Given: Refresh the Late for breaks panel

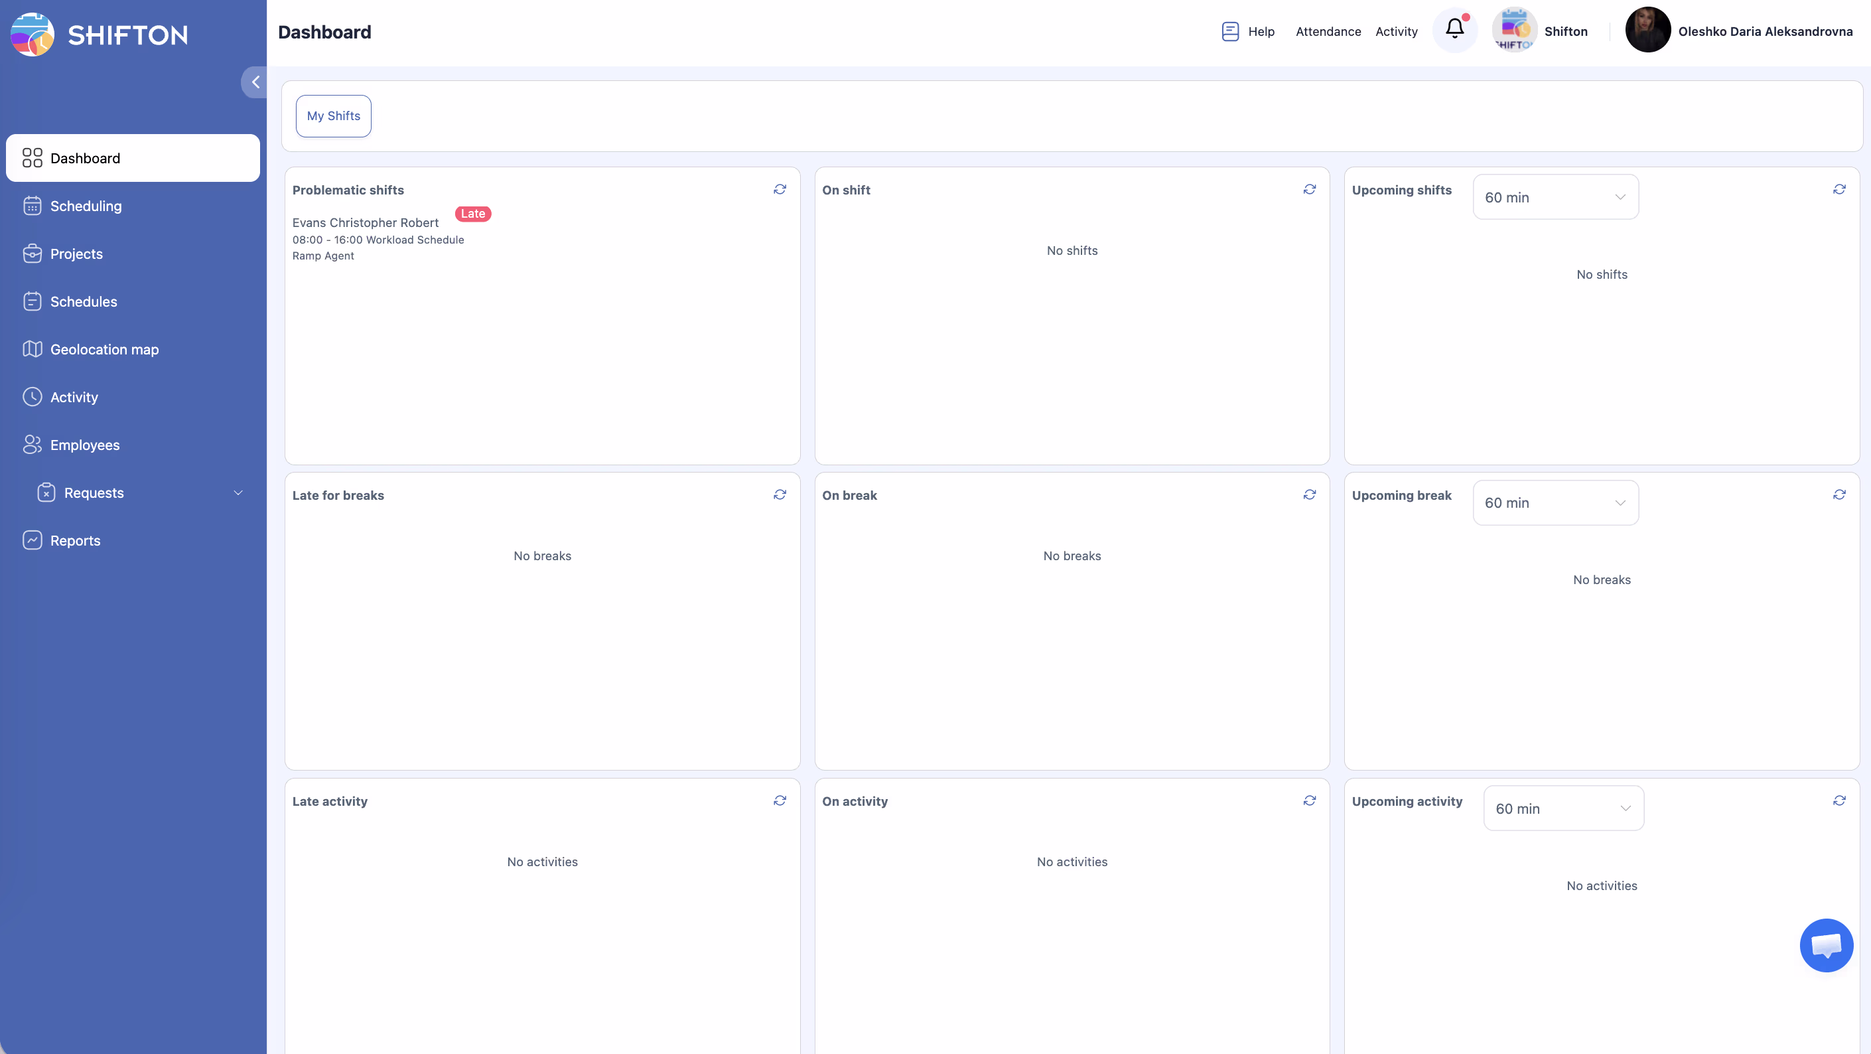Looking at the screenshot, I should click(x=780, y=494).
